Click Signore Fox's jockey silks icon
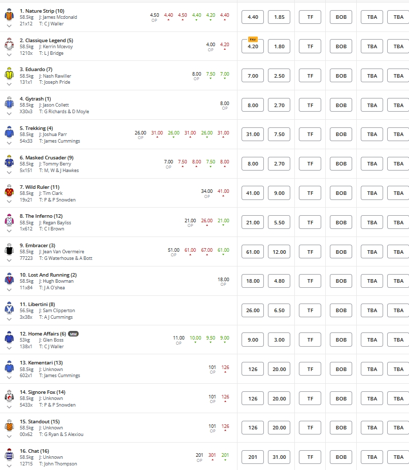409x470 pixels. pos(9,396)
